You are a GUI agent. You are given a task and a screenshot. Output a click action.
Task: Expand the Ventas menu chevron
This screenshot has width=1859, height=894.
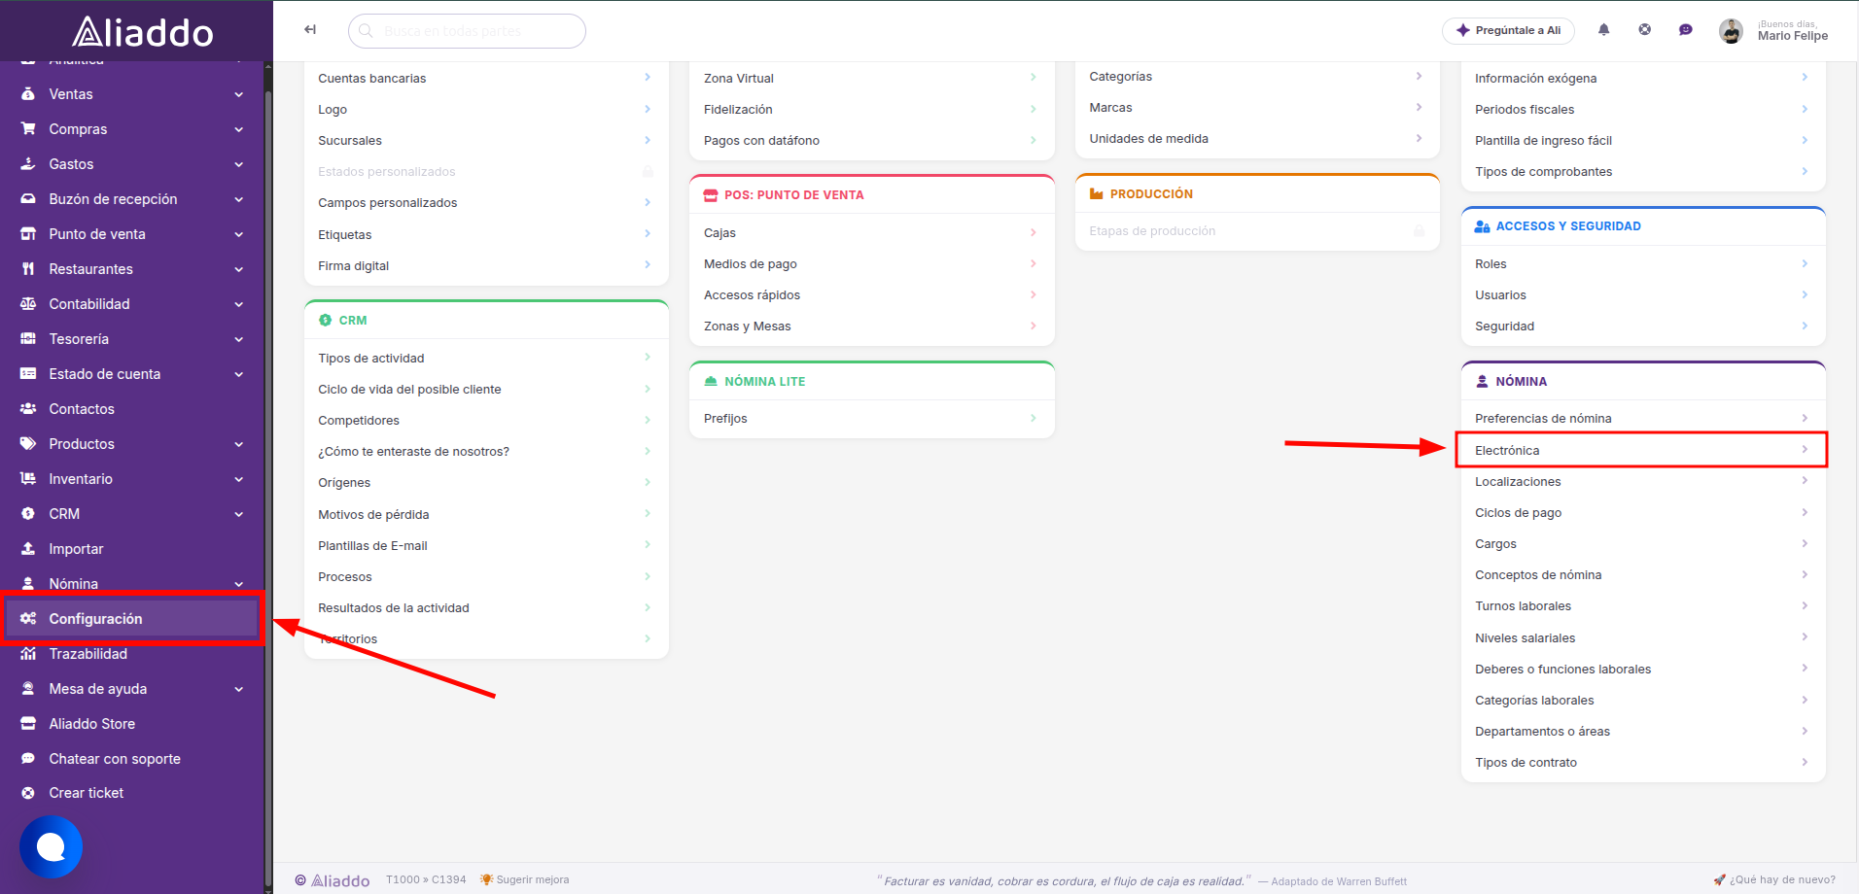point(239,94)
